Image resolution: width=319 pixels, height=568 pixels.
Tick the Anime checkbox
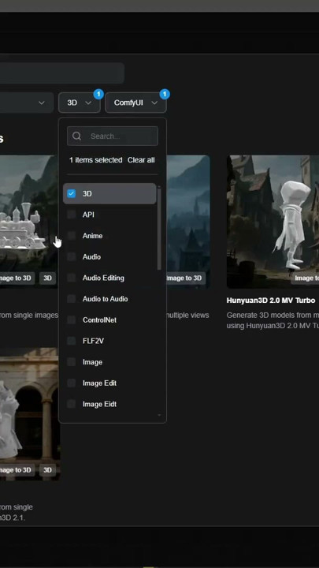tap(71, 235)
